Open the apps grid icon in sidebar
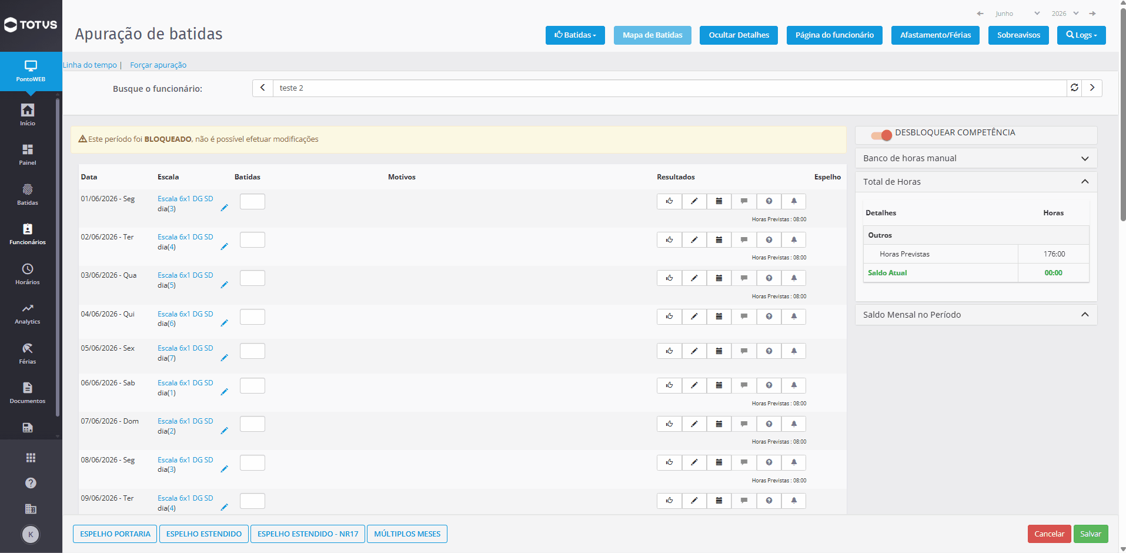 coord(31,458)
